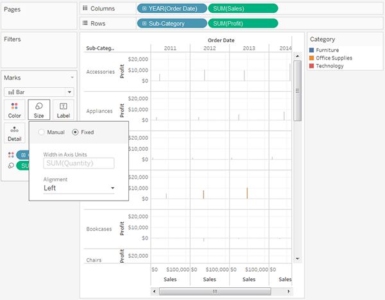This screenshot has width=385, height=300.
Task: Click the 2011 year header
Action: tap(170, 48)
